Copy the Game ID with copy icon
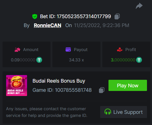This screenshot has height=125, width=152. [x=102, y=90]
